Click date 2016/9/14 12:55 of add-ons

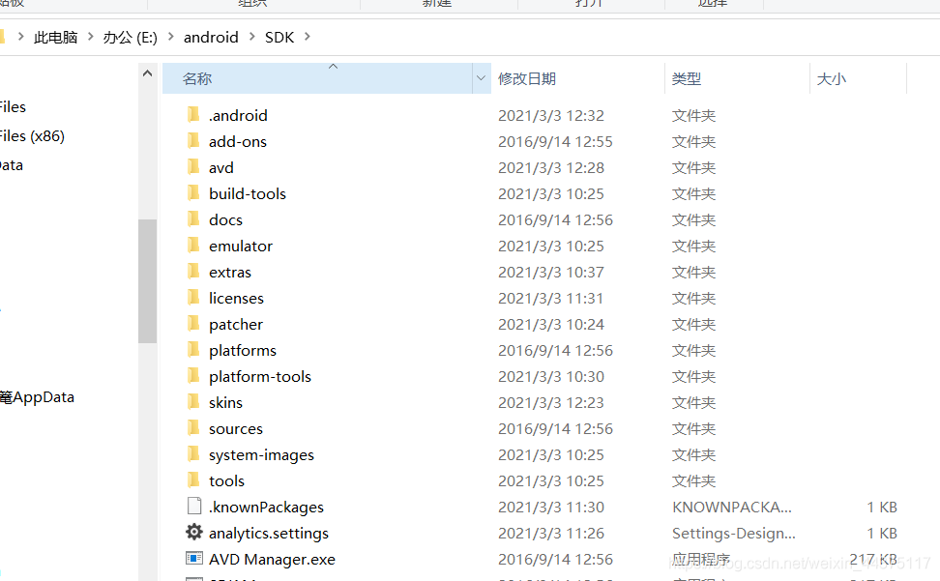(x=555, y=141)
